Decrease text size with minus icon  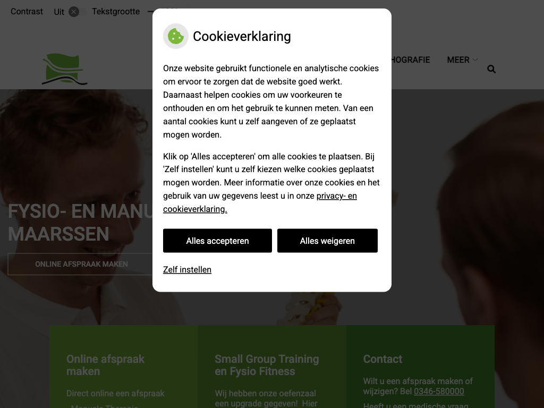point(150,12)
